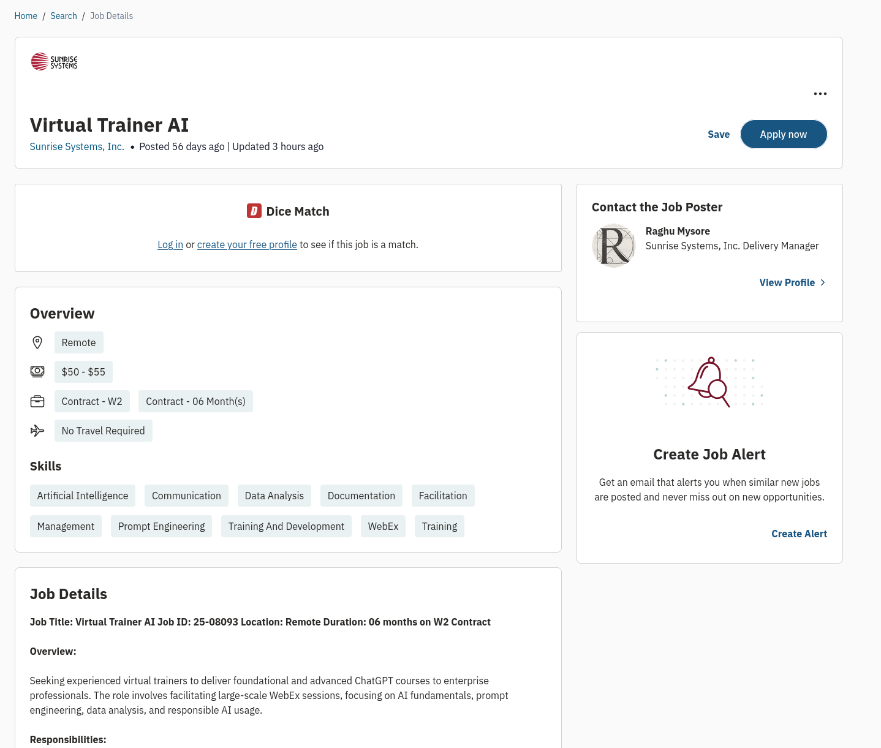Image resolution: width=881 pixels, height=748 pixels.
Task: Click the Create Job Alert heading
Action: point(709,455)
